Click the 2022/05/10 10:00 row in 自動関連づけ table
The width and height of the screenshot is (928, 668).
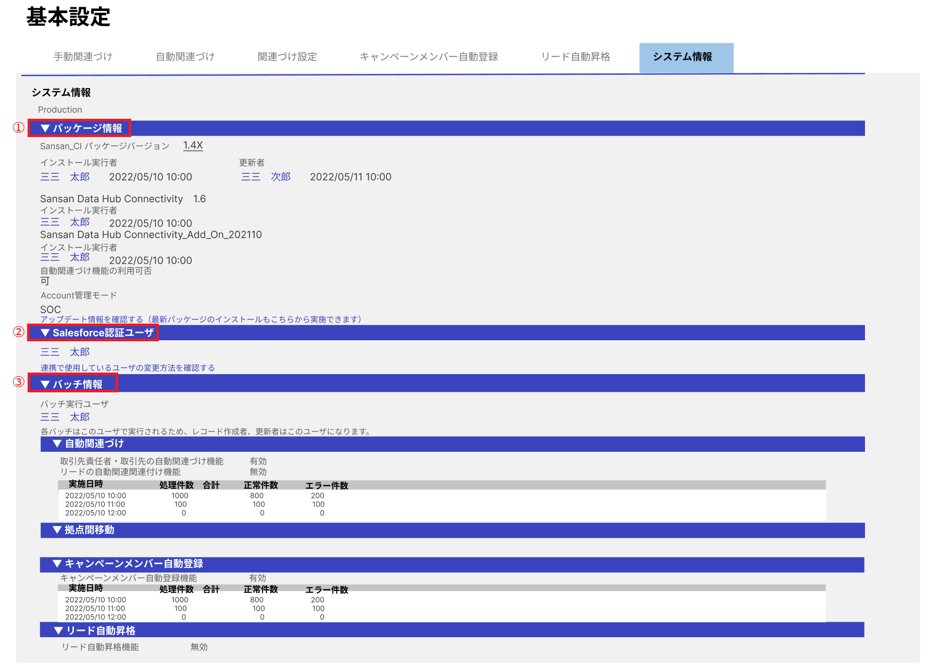click(x=96, y=496)
